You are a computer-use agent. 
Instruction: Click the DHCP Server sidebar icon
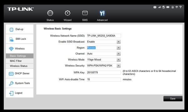(x=11, y=74)
